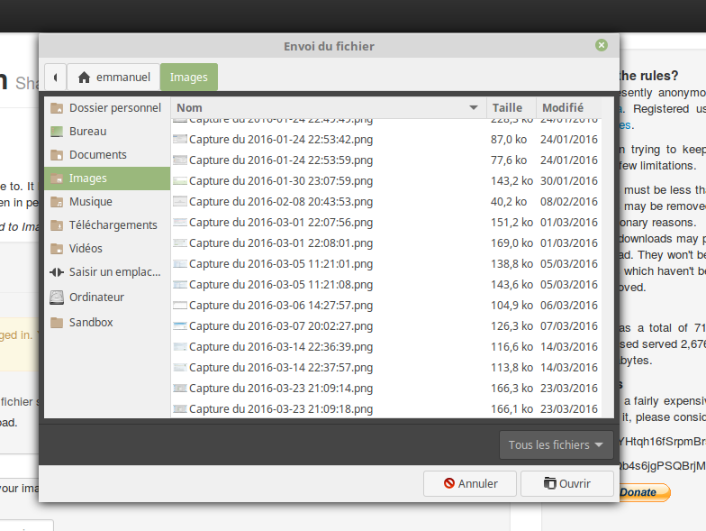Click the Saisir un emplacement arrows icon
This screenshot has width=706, height=531.
click(57, 272)
